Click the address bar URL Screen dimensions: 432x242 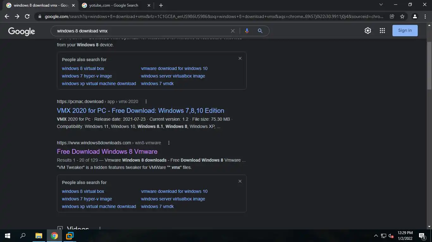click(x=214, y=16)
